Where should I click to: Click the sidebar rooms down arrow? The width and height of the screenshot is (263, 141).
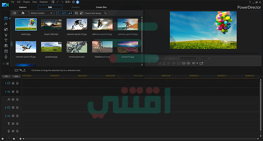point(8,64)
